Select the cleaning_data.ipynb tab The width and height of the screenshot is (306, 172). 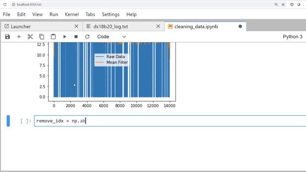point(205,26)
